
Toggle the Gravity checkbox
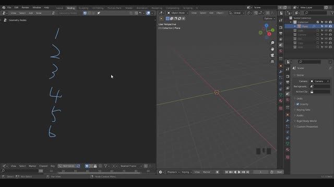click(298, 104)
